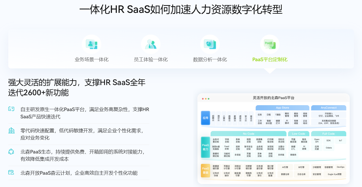362x187 pixels.
Task: Click the blue 应用 block in diagram
Action: [205, 118]
